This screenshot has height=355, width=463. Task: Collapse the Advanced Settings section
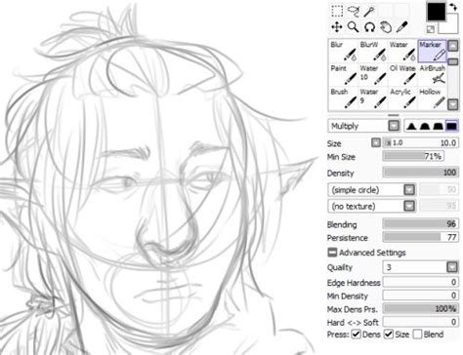(x=332, y=253)
